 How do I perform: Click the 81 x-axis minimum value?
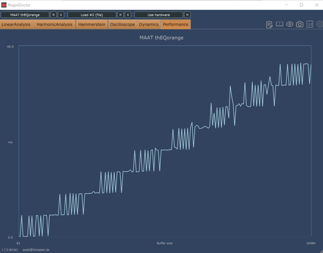(x=18, y=243)
